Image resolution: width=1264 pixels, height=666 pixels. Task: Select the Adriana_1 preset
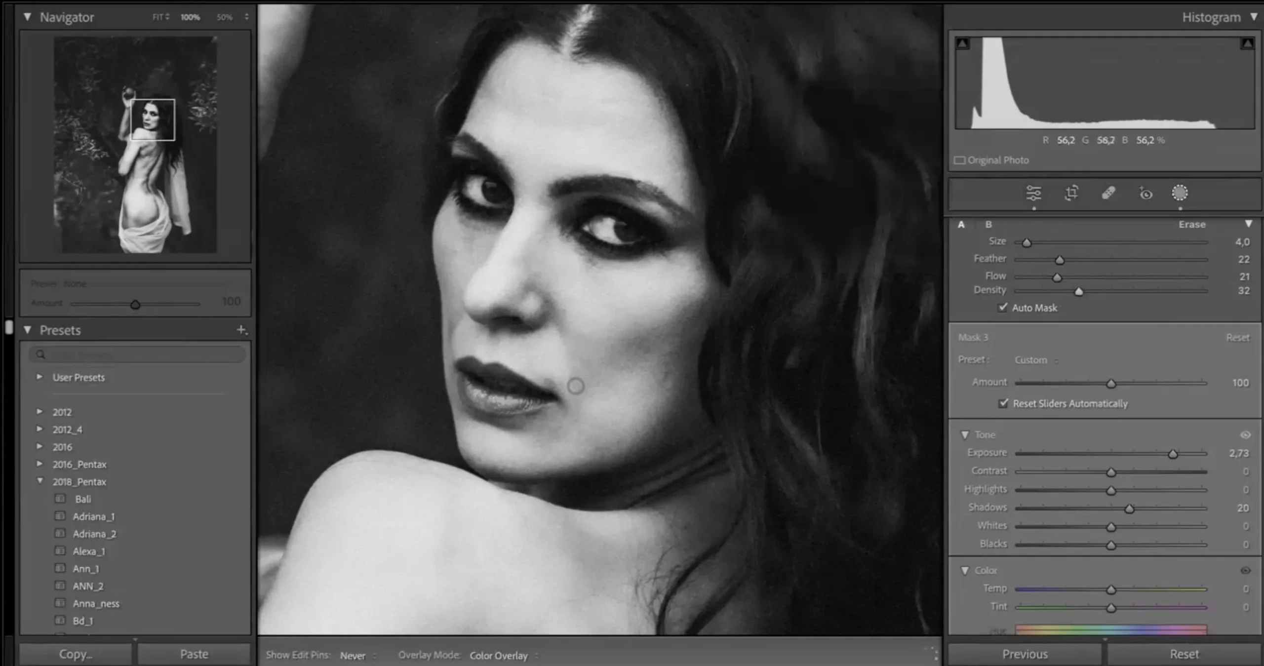[94, 516]
